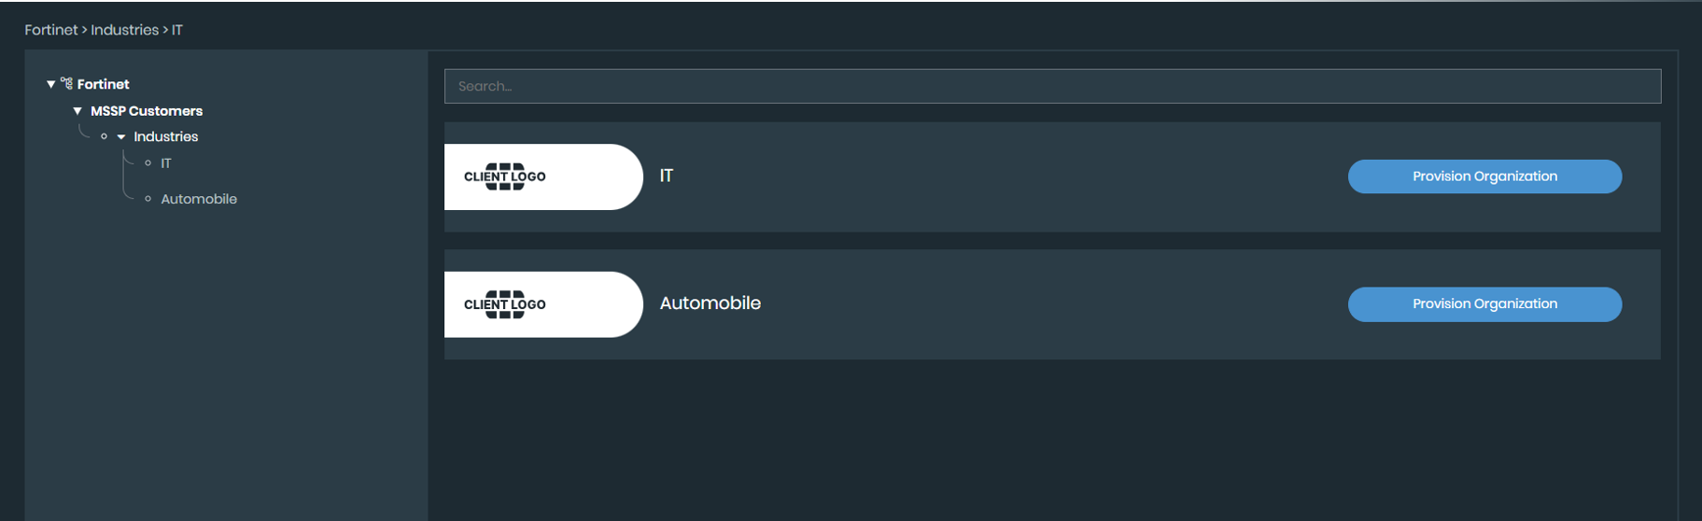Go to Industries in the breadcrumb
Screen dimensions: 1702x521
tap(124, 30)
